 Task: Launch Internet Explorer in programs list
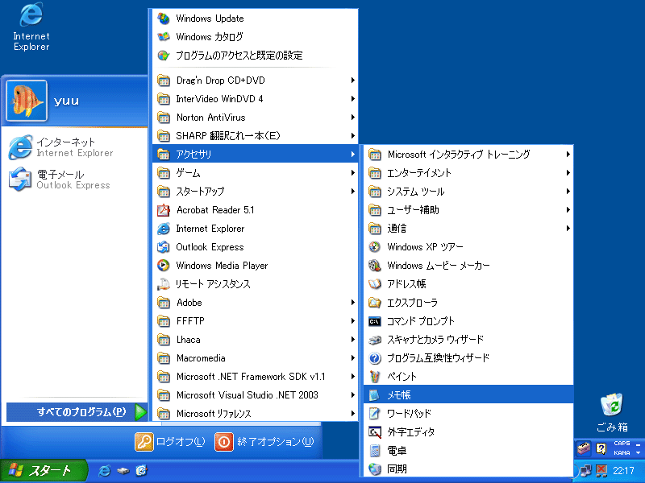pos(255,229)
